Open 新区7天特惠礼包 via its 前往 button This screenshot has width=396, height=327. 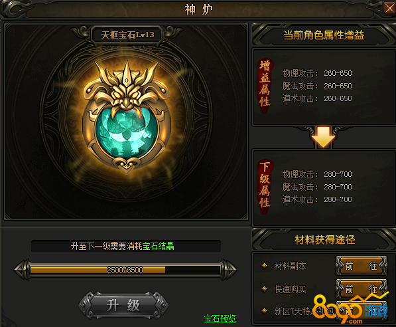click(361, 311)
